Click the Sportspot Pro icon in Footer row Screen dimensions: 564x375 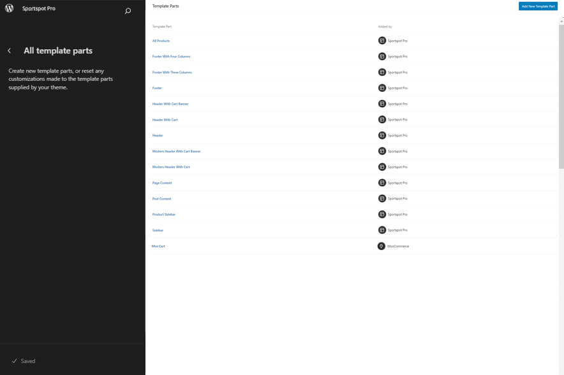382,88
